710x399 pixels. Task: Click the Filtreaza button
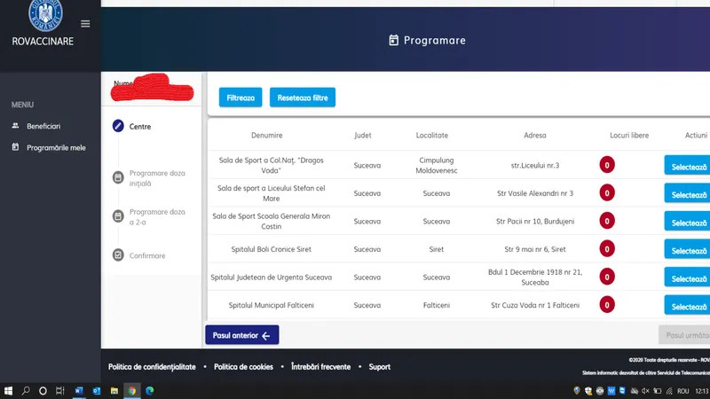[241, 98]
